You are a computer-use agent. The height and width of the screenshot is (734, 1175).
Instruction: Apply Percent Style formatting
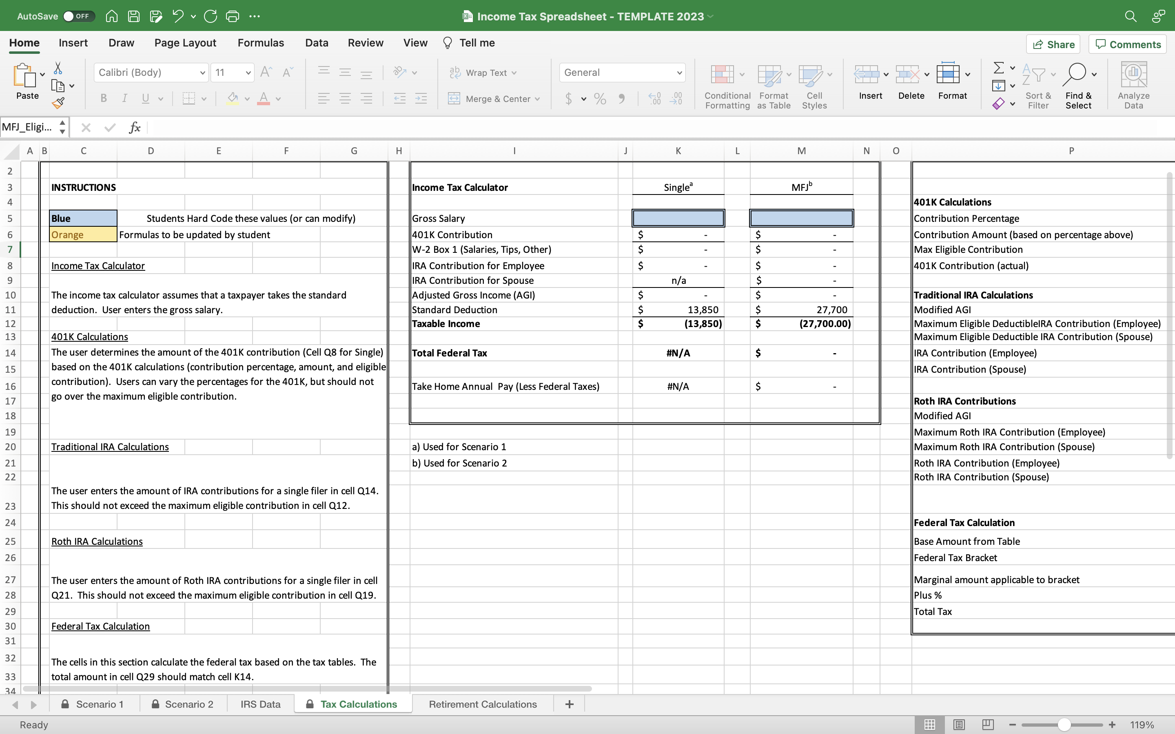pos(600,99)
